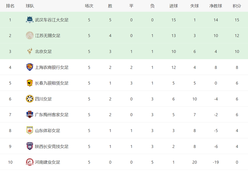This screenshot has width=248, height=172.
Task: Click the 失球 column header
Action: coord(195,6)
